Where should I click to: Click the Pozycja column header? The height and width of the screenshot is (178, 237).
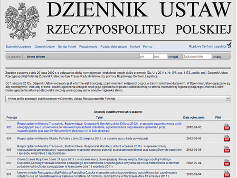pos(11,118)
